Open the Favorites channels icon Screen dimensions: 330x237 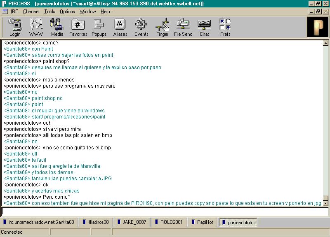tap(78, 27)
